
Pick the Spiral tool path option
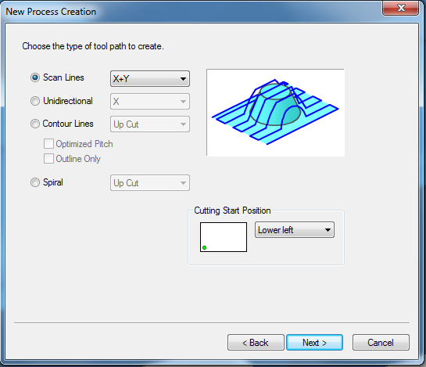35,182
